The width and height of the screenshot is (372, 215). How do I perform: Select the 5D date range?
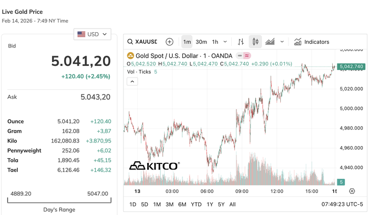(x=145, y=204)
